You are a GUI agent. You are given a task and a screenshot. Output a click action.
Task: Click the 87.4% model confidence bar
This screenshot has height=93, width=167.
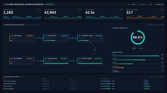pos(106,81)
